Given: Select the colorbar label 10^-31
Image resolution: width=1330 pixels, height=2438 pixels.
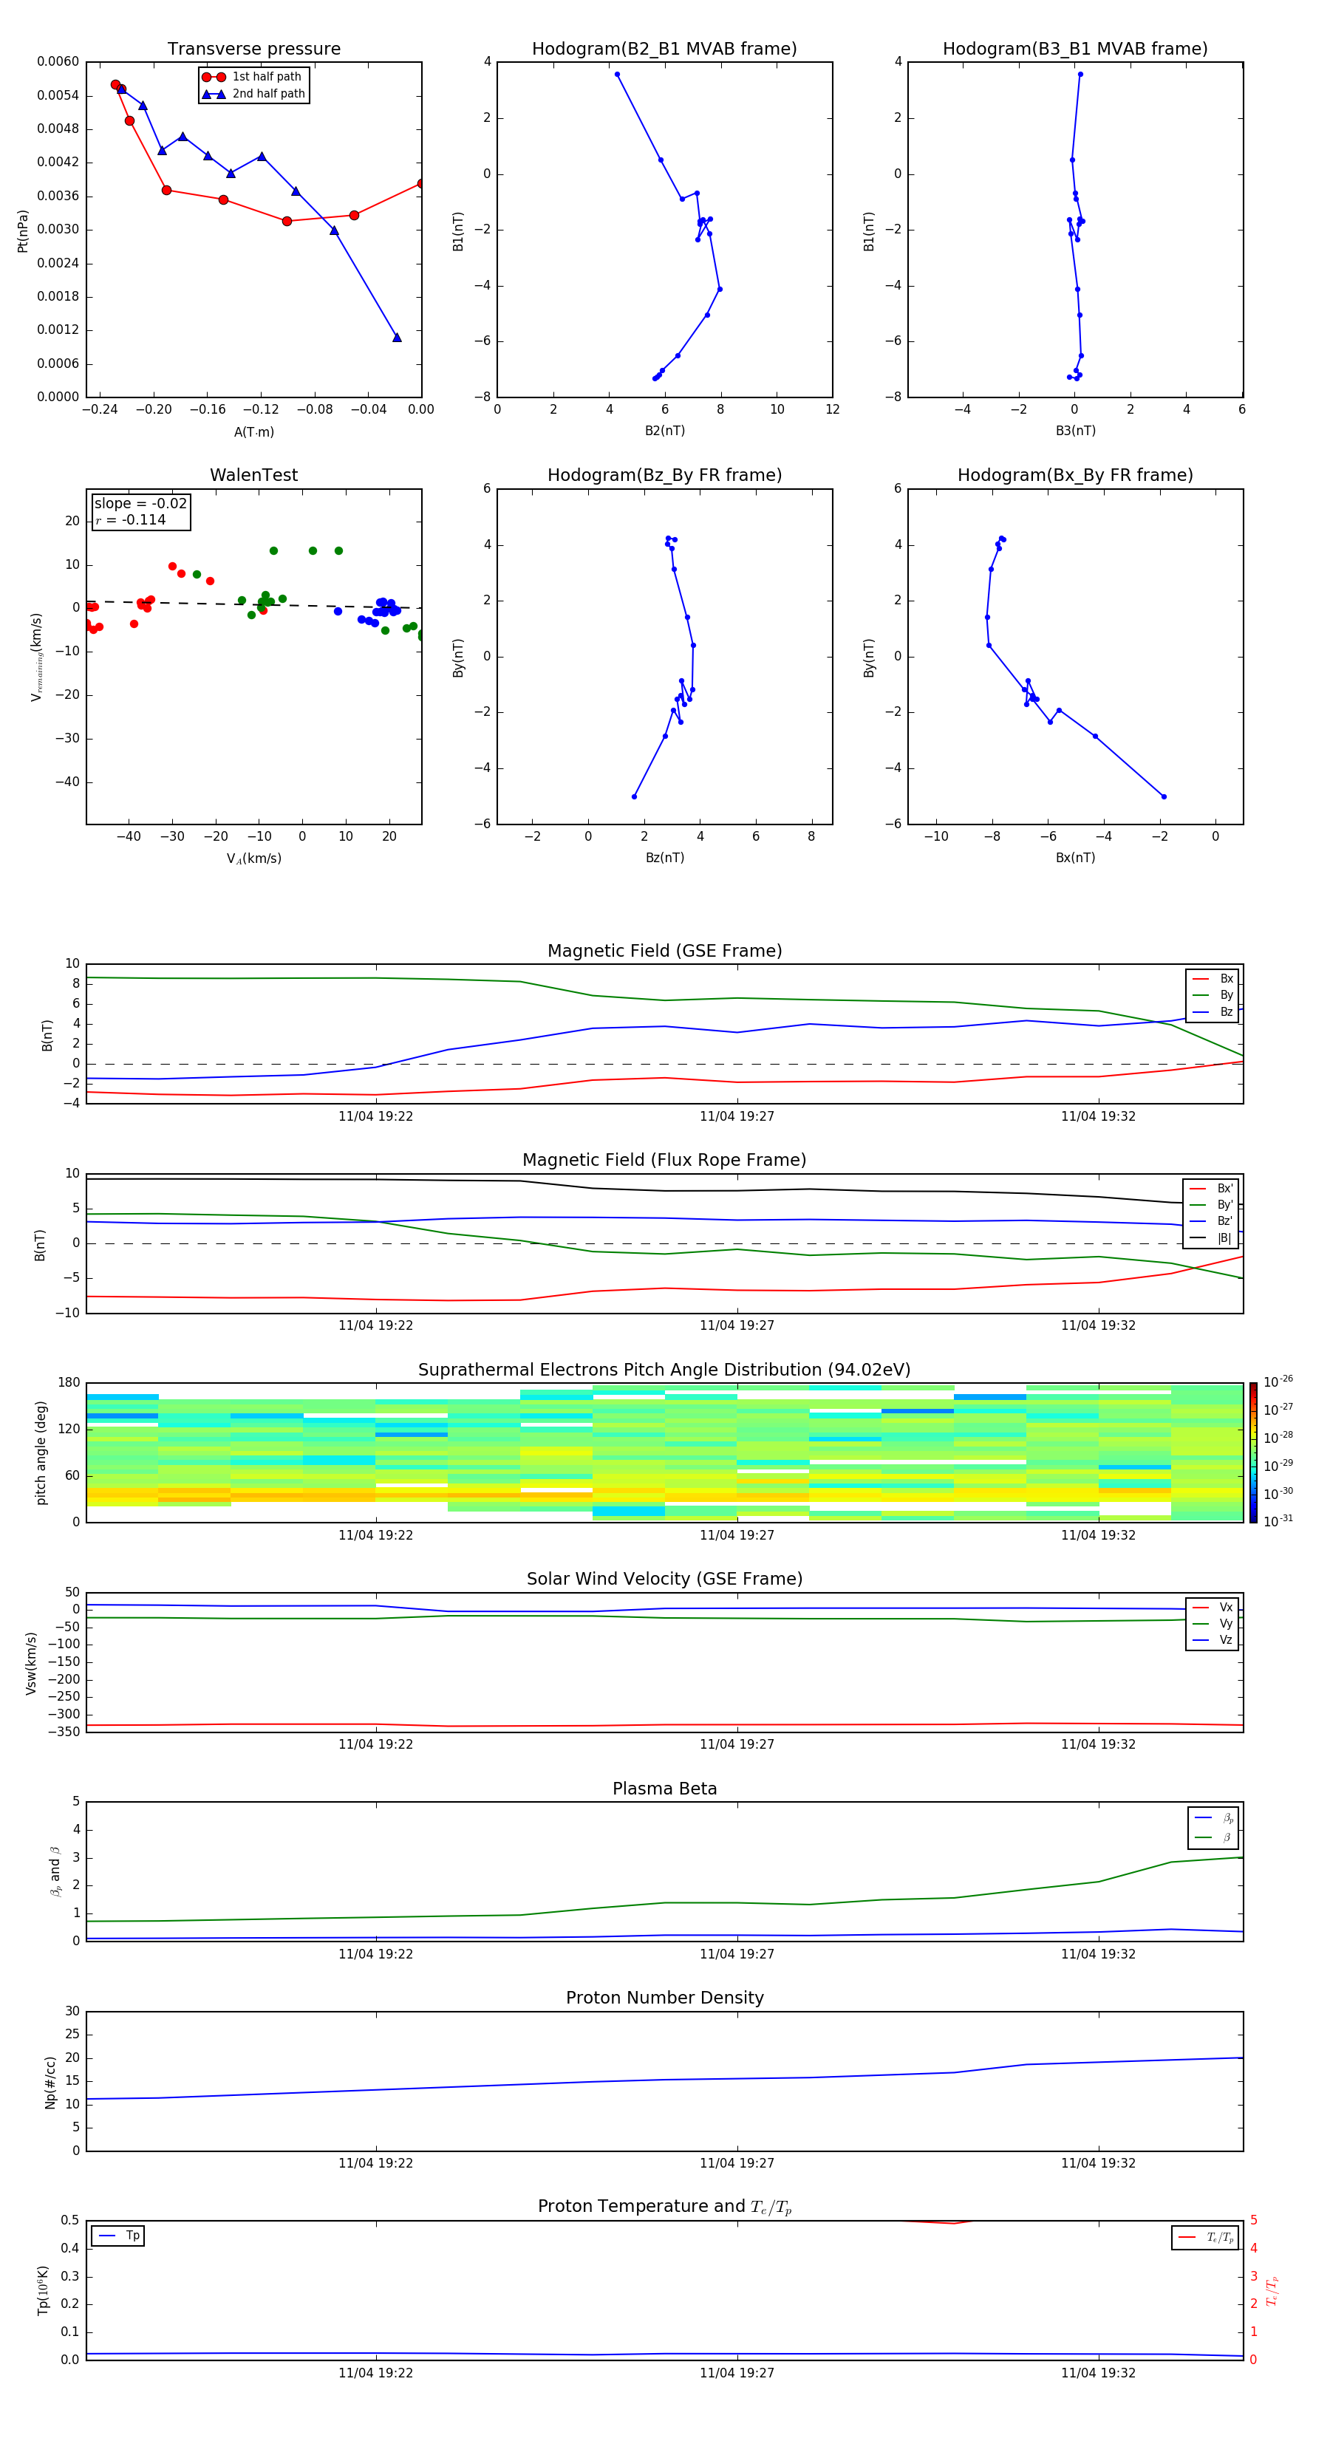Looking at the screenshot, I should coord(1278,1521).
